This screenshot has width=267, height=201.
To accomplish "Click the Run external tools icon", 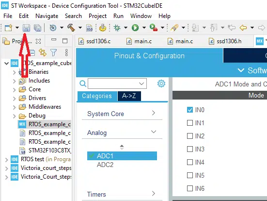I will tap(154, 28).
